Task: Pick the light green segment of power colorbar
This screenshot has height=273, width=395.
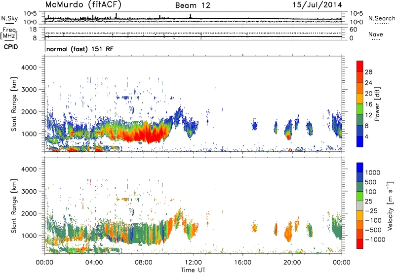Action: [360, 109]
